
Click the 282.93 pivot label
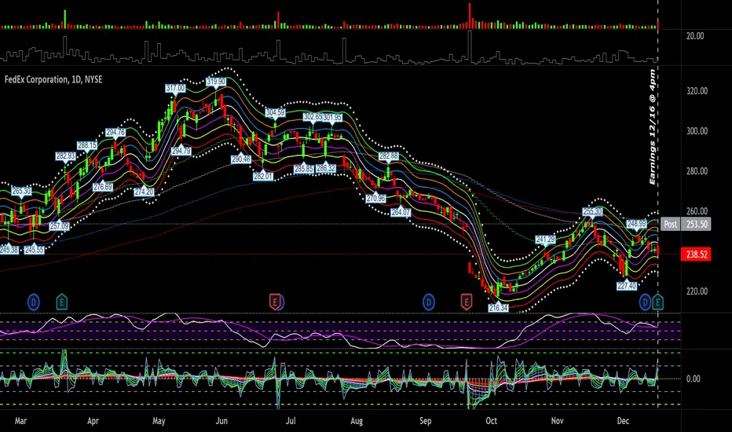click(x=66, y=156)
